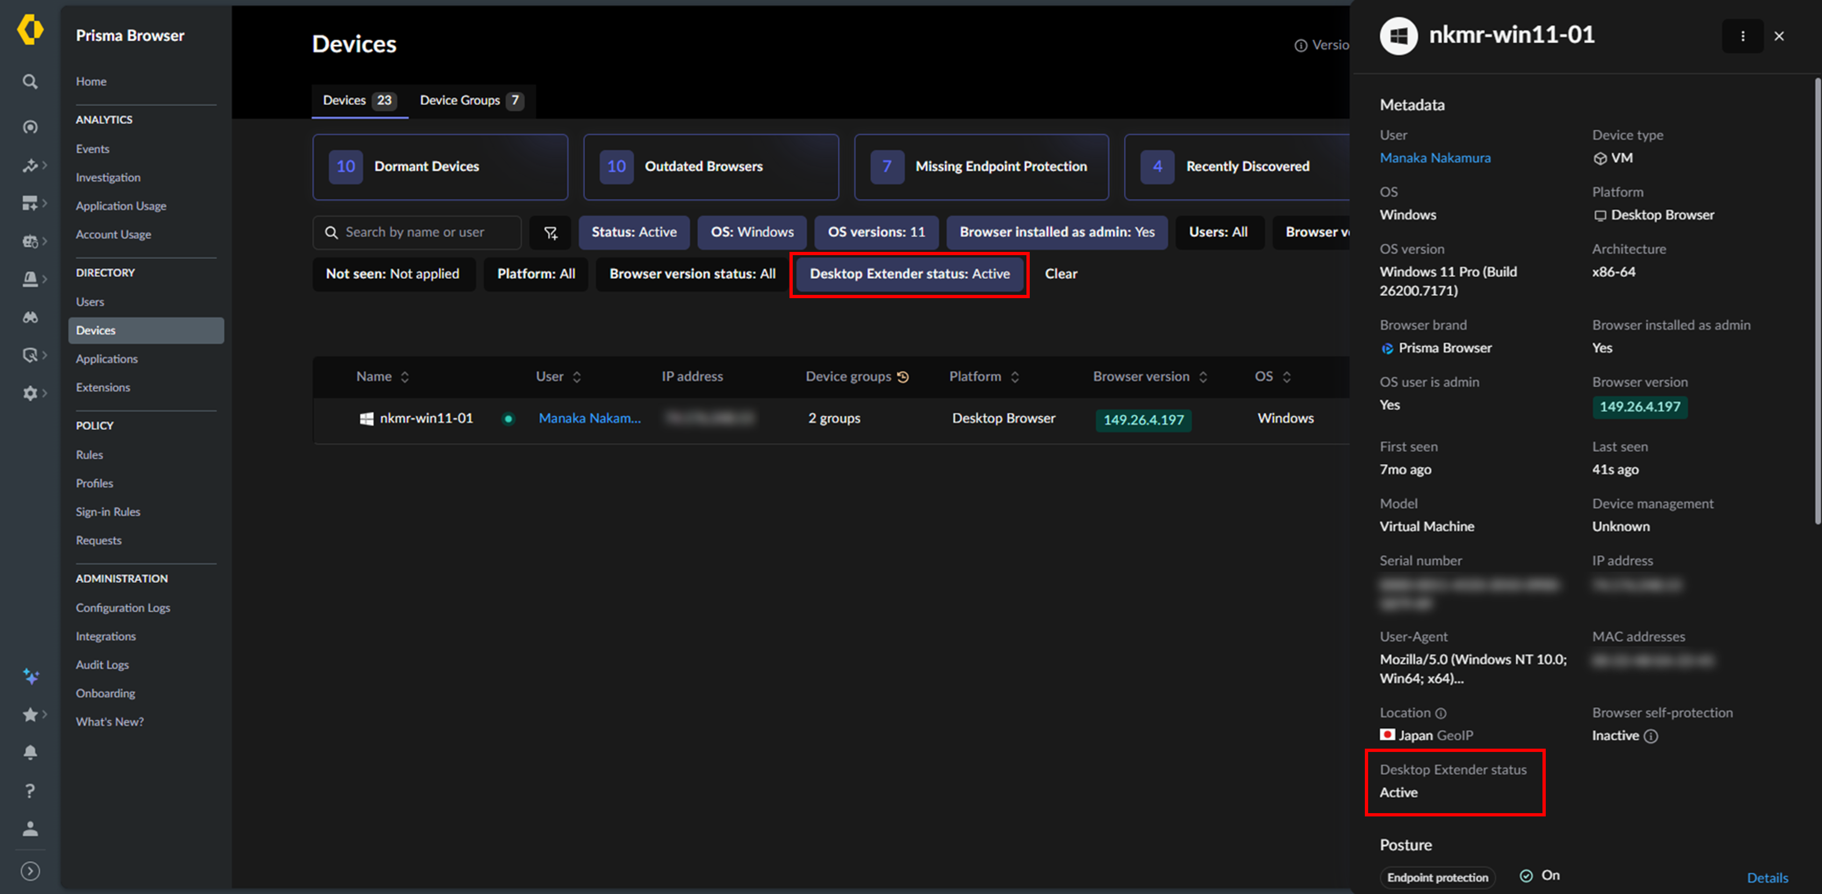This screenshot has width=1822, height=894.
Task: Open search from the left icon rail
Action: [30, 82]
